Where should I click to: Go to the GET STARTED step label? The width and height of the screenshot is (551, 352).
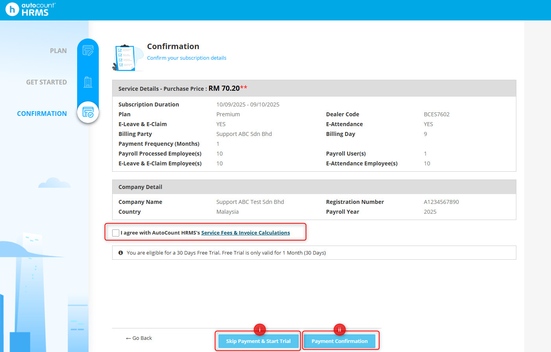tap(46, 82)
